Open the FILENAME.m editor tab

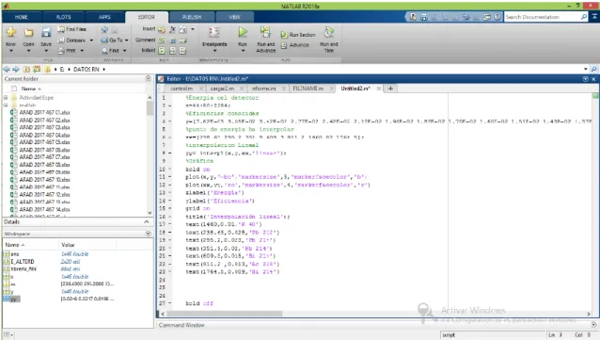[x=308, y=89]
